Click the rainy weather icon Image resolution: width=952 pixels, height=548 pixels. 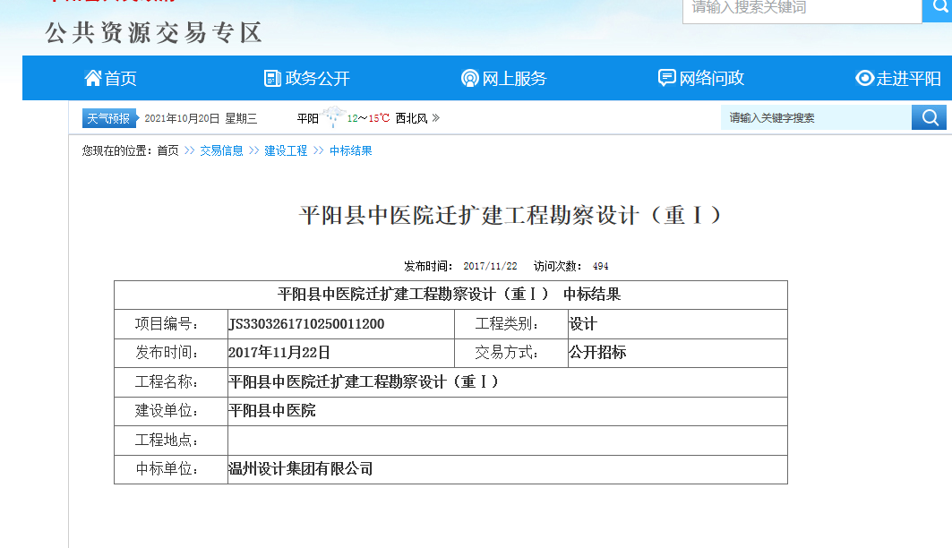[335, 118]
